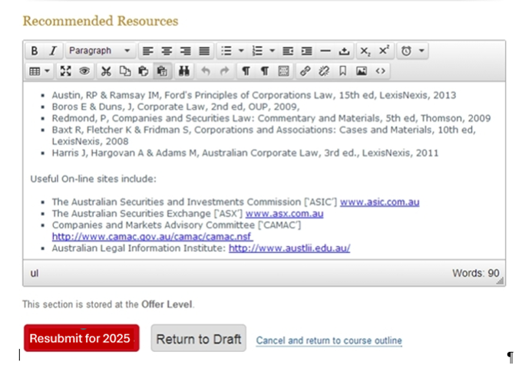Screen dimensions: 522x368
Task: Set left-to-right text direction
Action: (x=246, y=71)
